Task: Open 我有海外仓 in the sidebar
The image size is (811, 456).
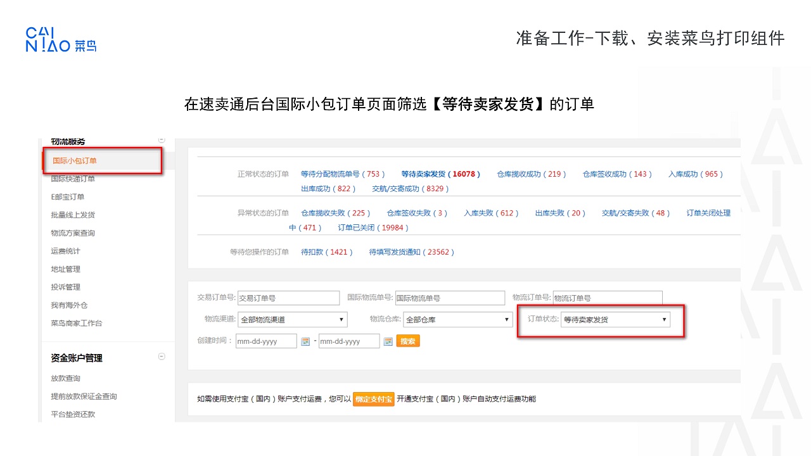Action: (x=70, y=305)
